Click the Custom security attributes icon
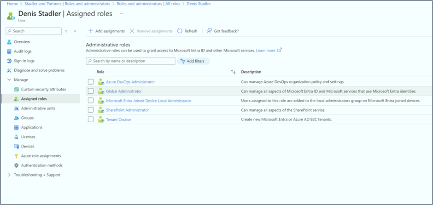Image resolution: width=433 pixels, height=205 pixels. click(16, 89)
